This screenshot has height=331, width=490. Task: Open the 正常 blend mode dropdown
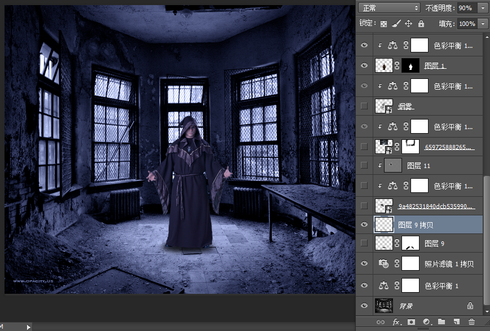(x=390, y=8)
